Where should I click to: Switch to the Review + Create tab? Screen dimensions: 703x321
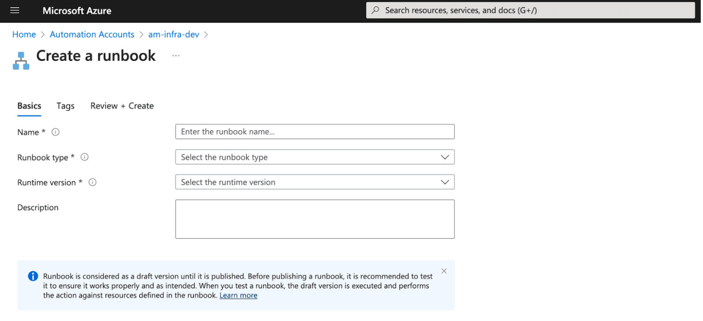[122, 106]
